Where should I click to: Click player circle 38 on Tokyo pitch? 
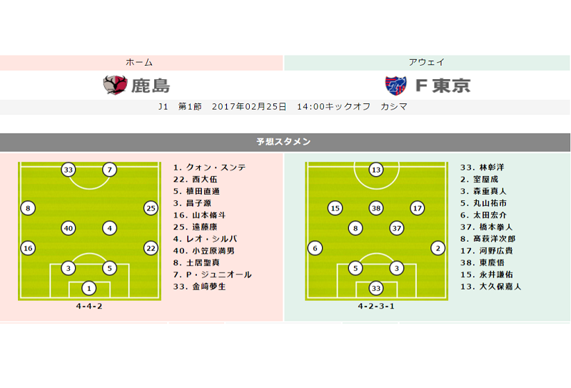click(x=376, y=208)
